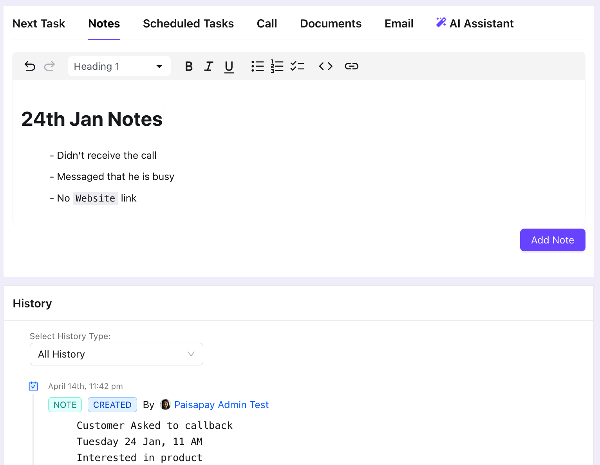Screen dimensions: 600x465
Task: Click the redo arrow icon
Action: 49,66
